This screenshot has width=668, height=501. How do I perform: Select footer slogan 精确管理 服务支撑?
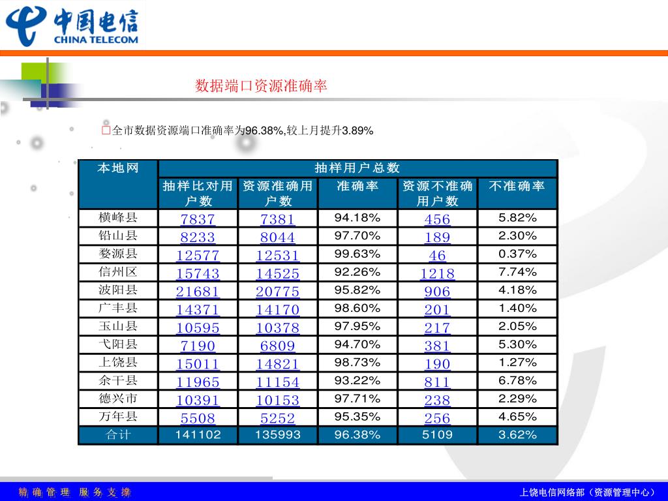74,493
